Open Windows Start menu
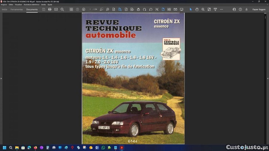The width and height of the screenshot is (269, 151). [x=4, y=147]
